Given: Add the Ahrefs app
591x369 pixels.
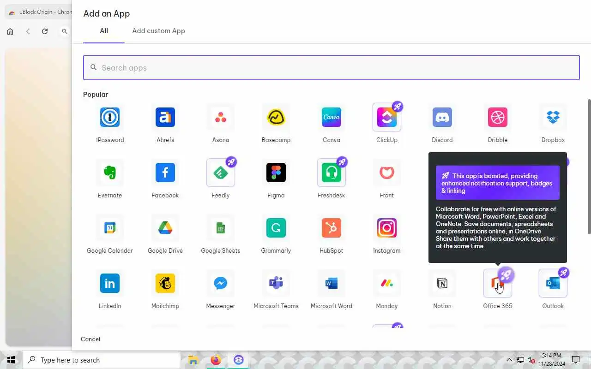Looking at the screenshot, I should tap(165, 117).
